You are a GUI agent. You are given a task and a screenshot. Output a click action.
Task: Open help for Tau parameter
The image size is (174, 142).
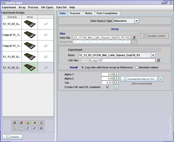116,83
